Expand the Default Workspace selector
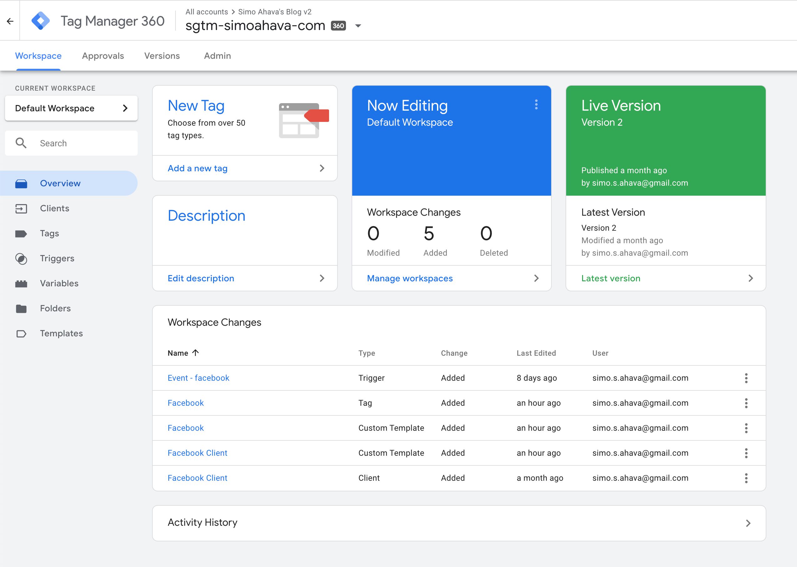This screenshot has height=567, width=797. coord(71,108)
